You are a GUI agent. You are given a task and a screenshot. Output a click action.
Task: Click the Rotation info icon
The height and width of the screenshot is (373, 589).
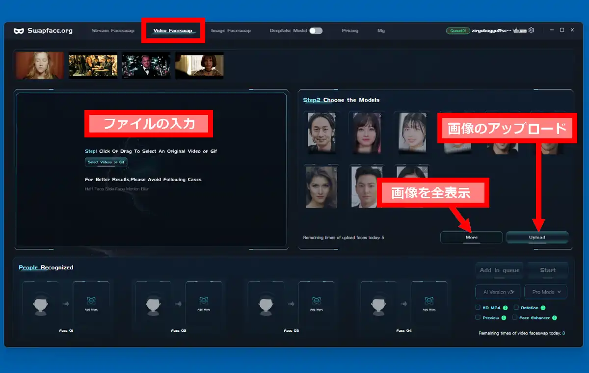point(543,308)
